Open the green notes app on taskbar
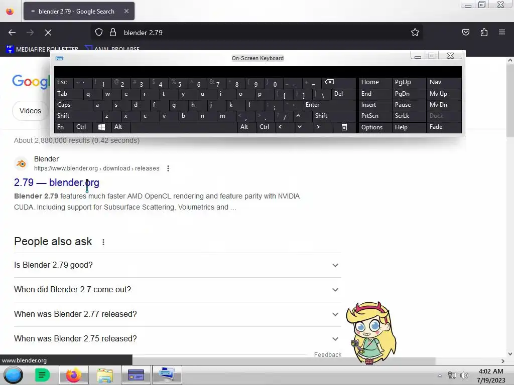514x385 pixels. (42, 375)
